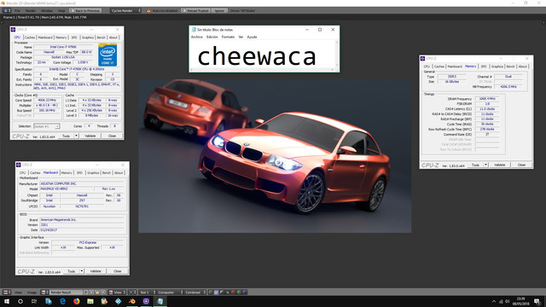Open the volume control in system tray
The image size is (546, 307).
pyautogui.click(x=508, y=301)
